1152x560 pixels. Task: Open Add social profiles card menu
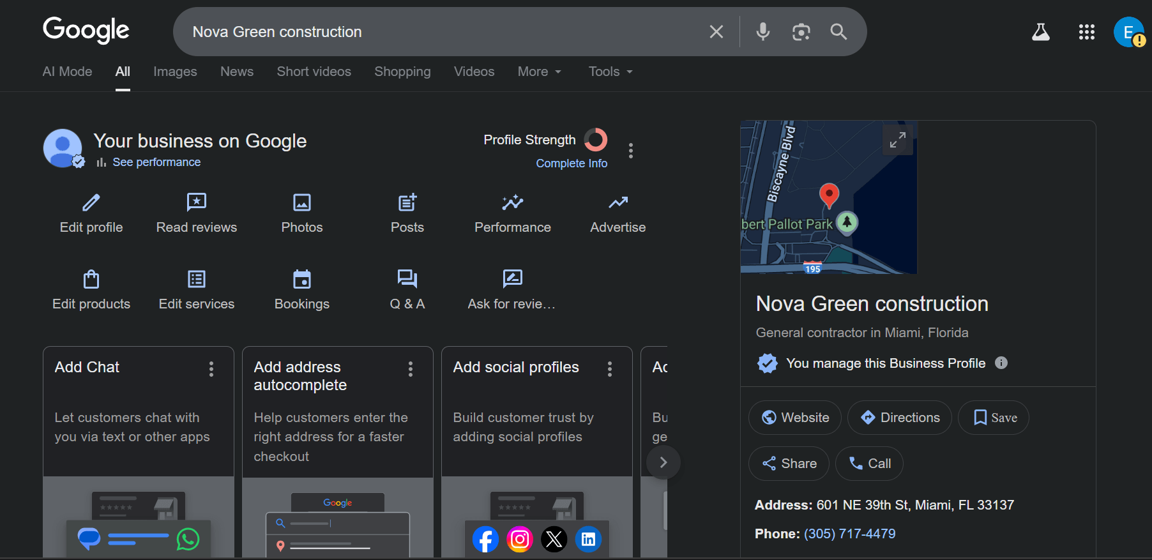[610, 368]
